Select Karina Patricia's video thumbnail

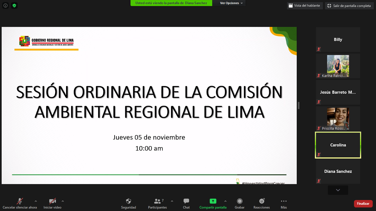click(338, 66)
